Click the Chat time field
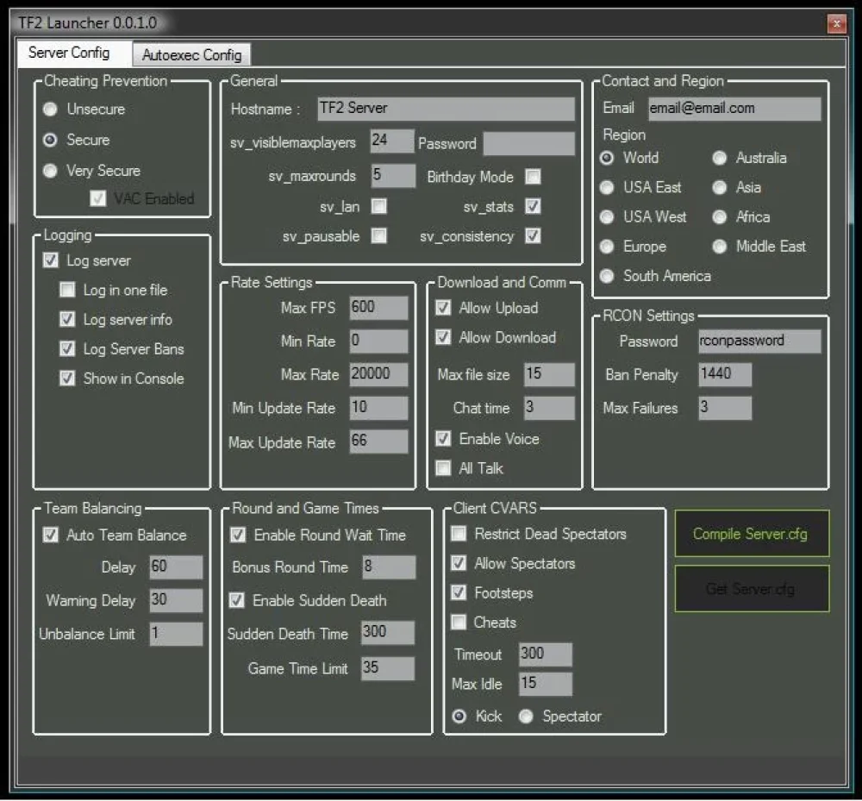The width and height of the screenshot is (862, 801). pyautogui.click(x=549, y=408)
